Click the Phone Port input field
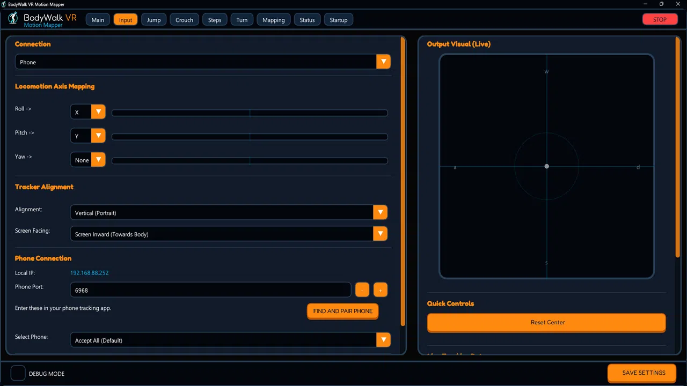Image resolution: width=687 pixels, height=386 pixels. pos(210,290)
